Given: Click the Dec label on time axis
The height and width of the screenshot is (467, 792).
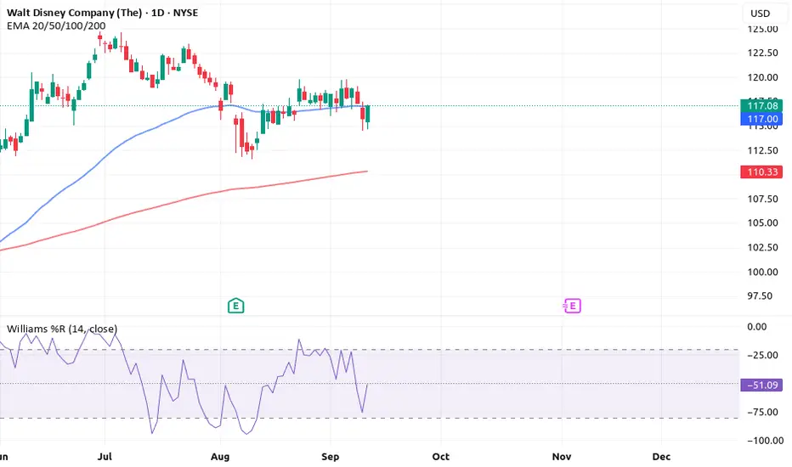Looking at the screenshot, I should (x=661, y=457).
